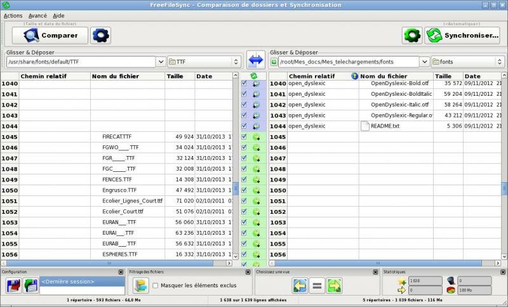Click sync direction icon in row 1053

pyautogui.click(x=256, y=223)
